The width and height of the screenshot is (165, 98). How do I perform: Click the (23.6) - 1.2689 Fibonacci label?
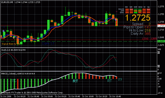coord(149,39)
